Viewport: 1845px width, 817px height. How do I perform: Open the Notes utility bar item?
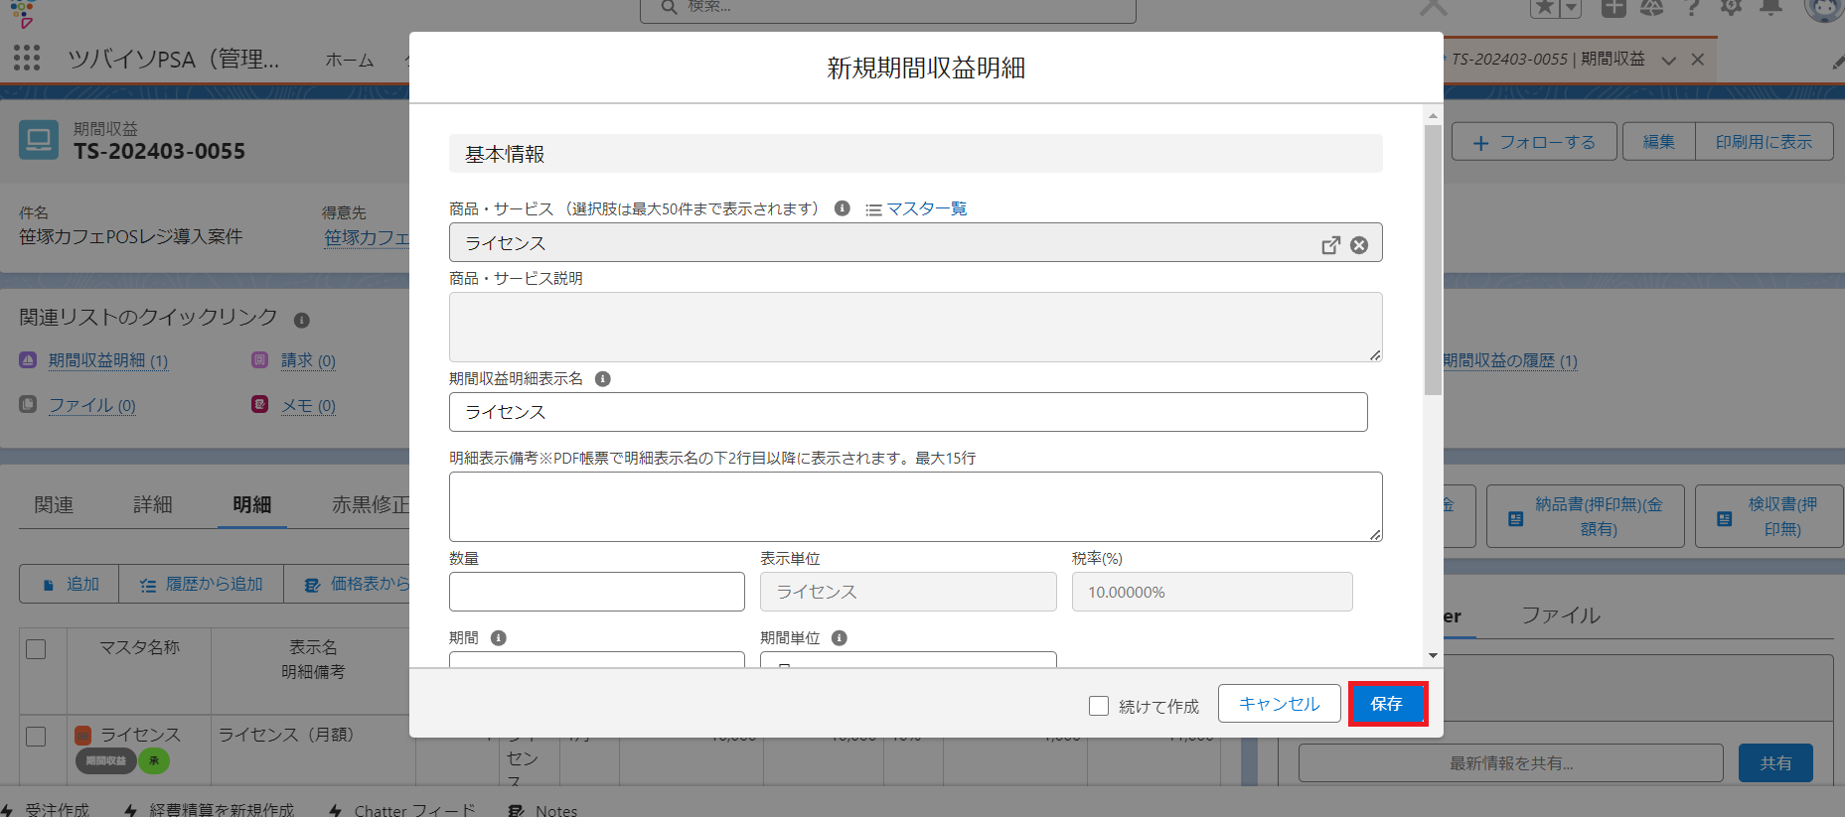pyautogui.click(x=543, y=809)
